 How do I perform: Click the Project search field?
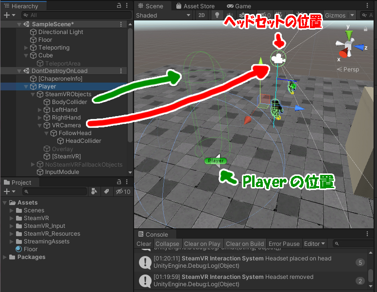click(54, 191)
